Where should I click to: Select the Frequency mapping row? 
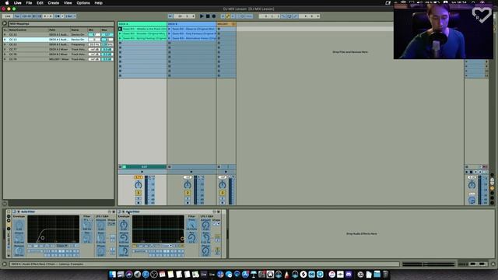pos(58,44)
